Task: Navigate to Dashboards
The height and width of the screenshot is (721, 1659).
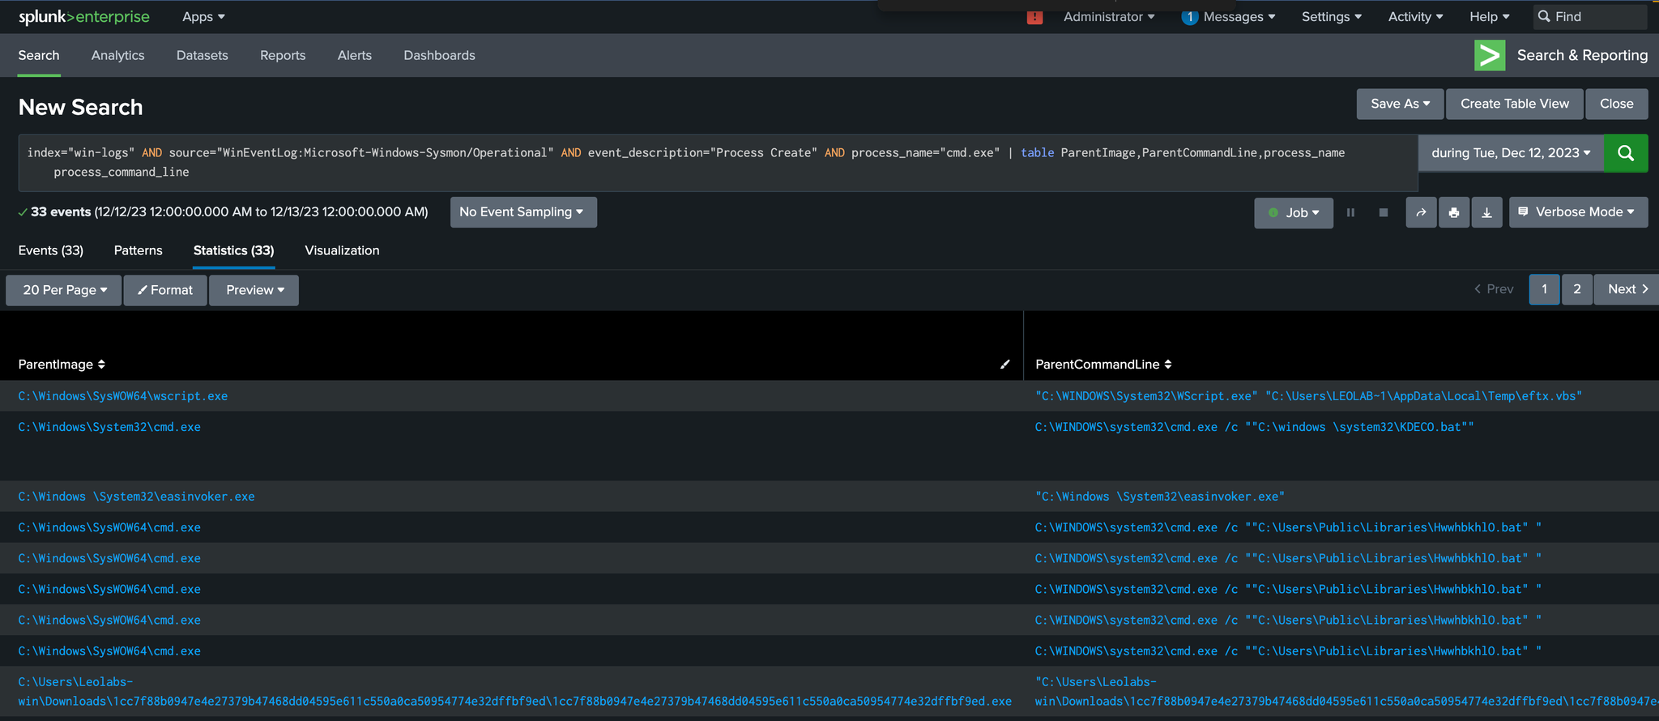Action: pos(439,55)
